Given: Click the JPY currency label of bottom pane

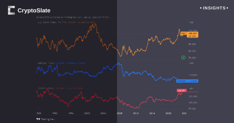Looking at the screenshot, I should tap(191, 89).
